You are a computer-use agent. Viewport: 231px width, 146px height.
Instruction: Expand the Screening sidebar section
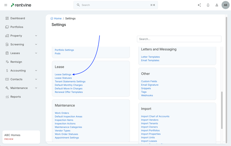(36, 45)
